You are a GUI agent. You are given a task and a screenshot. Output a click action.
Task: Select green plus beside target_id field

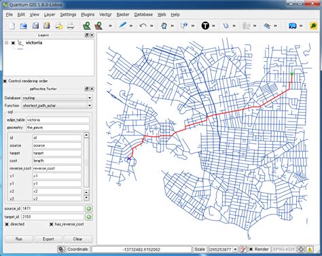[x=89, y=217]
